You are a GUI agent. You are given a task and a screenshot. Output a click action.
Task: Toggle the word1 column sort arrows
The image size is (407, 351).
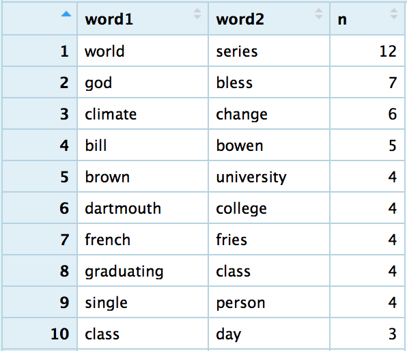point(197,14)
